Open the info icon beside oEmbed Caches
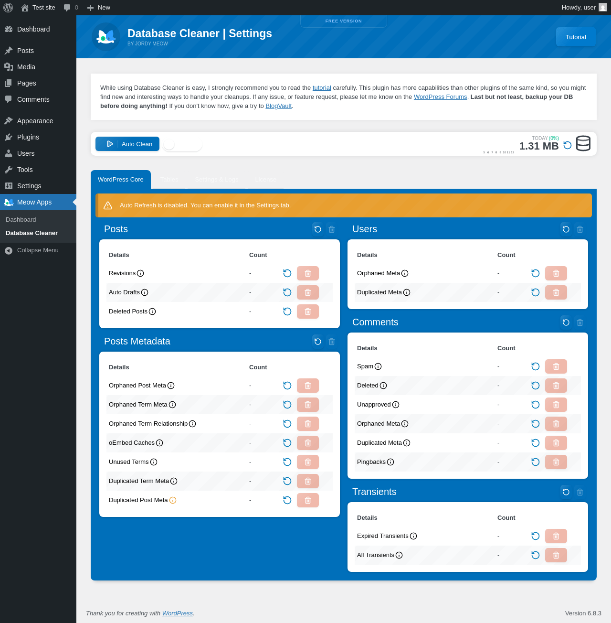This screenshot has height=623, width=611. pyautogui.click(x=159, y=443)
